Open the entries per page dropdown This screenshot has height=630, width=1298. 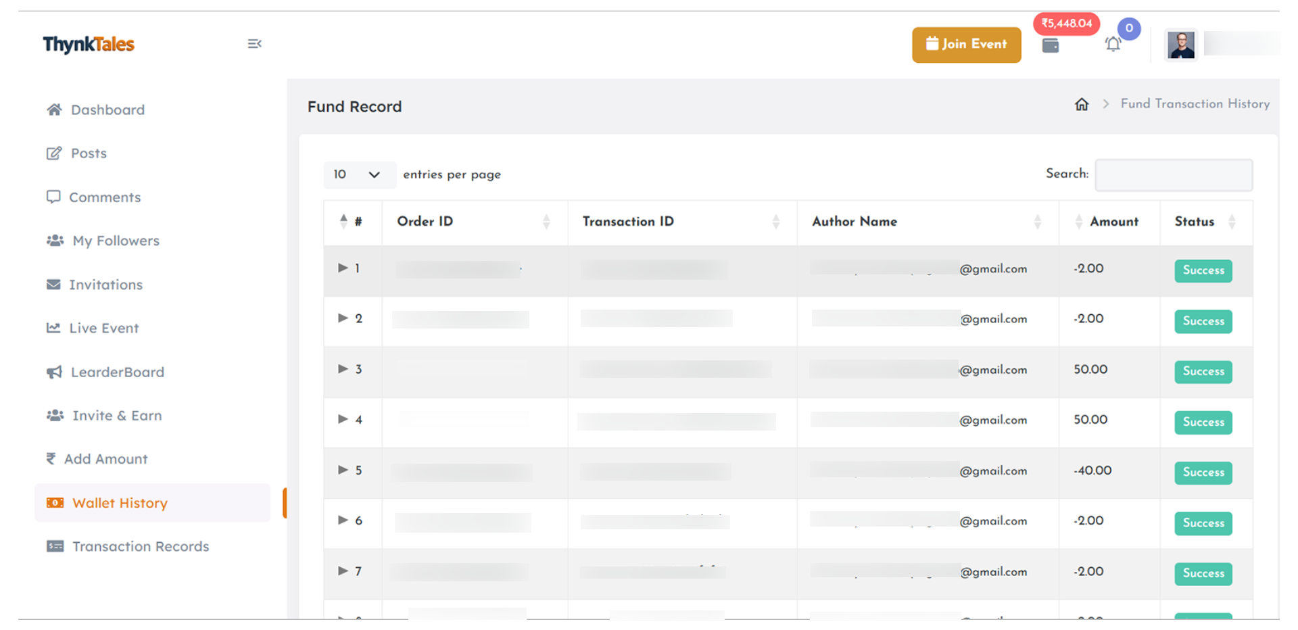click(x=357, y=174)
